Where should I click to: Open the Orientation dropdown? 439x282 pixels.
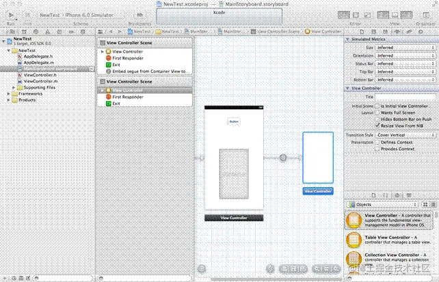pyautogui.click(x=405, y=55)
